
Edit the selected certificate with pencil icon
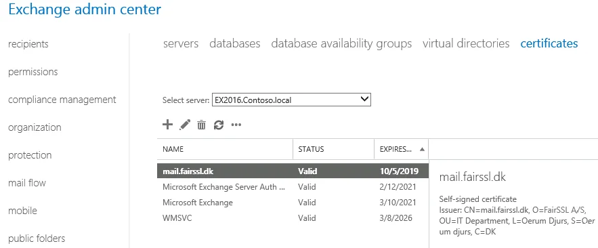[x=185, y=125]
